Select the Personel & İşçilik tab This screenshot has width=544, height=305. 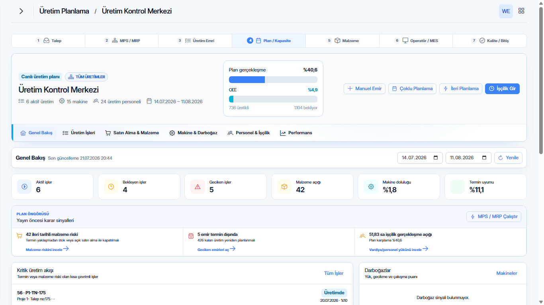pos(249,133)
